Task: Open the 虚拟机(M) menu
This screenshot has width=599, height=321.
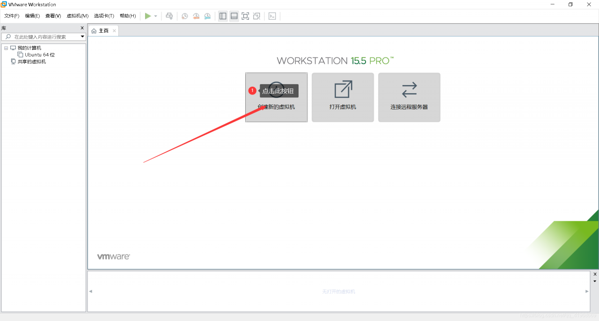Action: (x=77, y=16)
